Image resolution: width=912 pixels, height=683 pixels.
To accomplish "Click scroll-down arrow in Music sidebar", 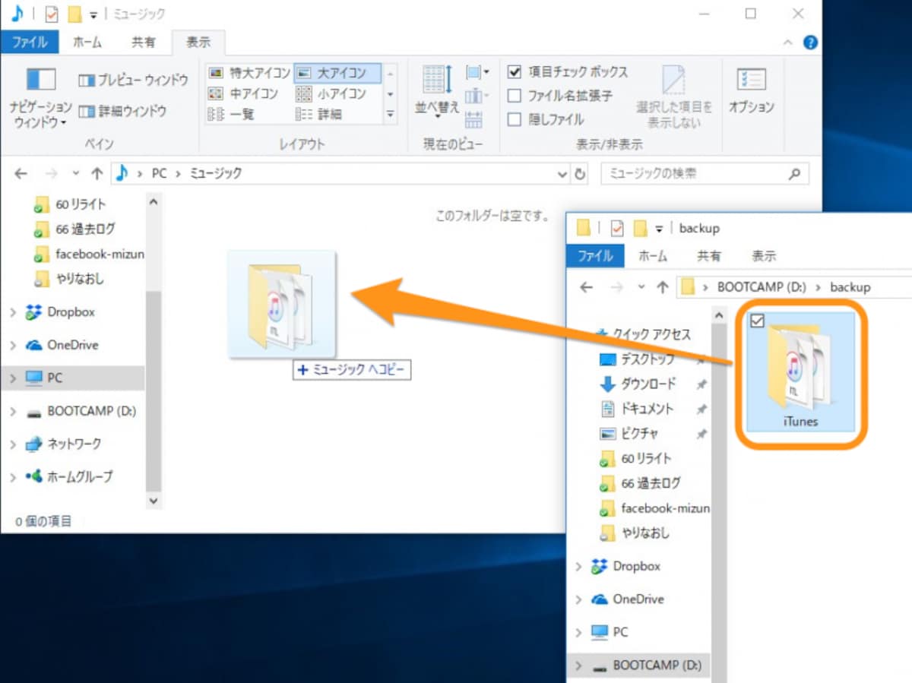I will tap(154, 501).
